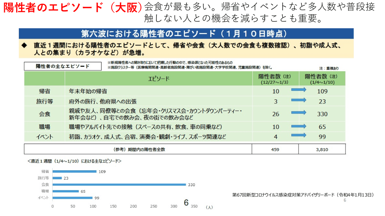Screen dimensions: 385x216
Task: Select the 陽性者数 (1/4～1/10) column header
Action: [322, 79]
